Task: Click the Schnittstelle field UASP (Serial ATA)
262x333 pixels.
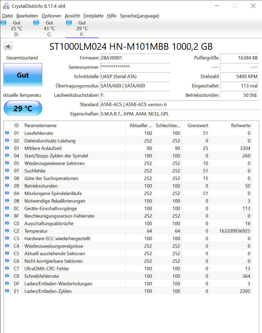Action: pos(135,77)
